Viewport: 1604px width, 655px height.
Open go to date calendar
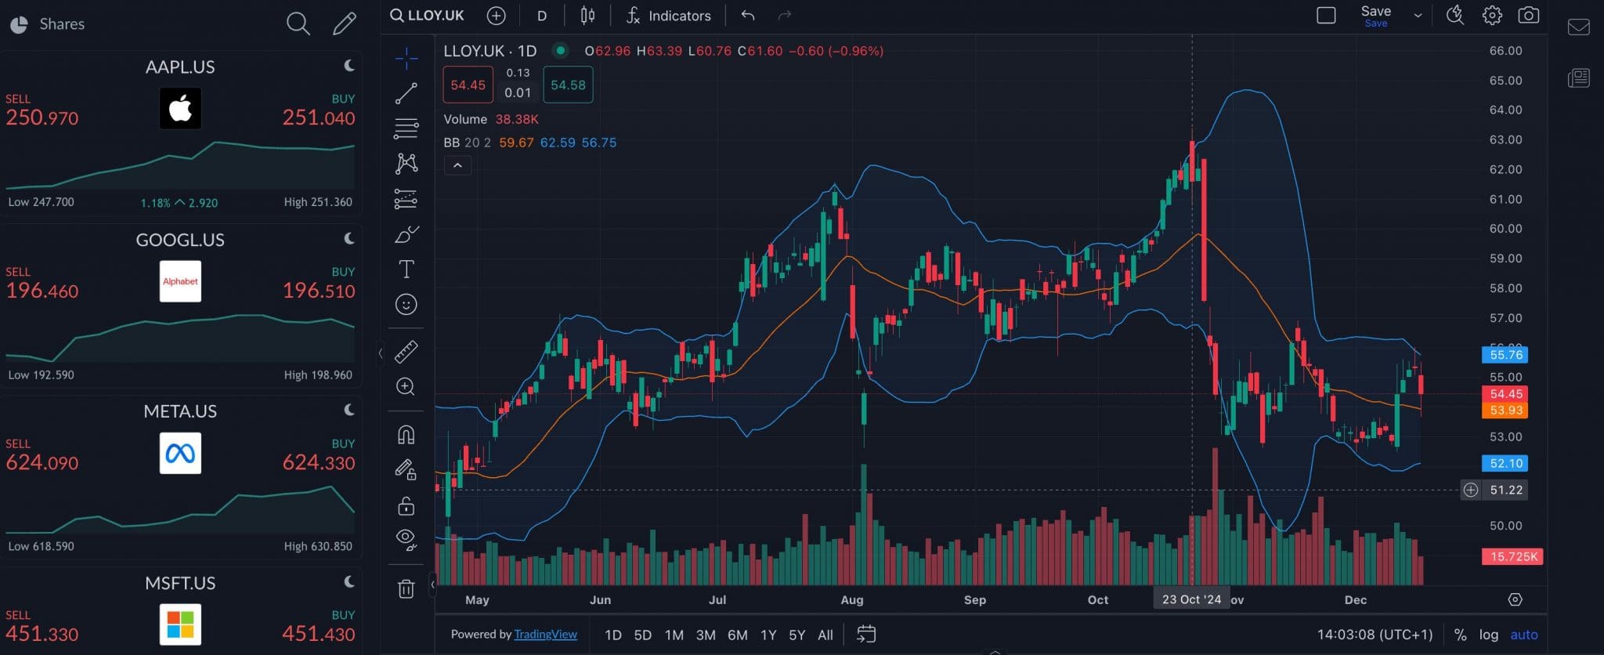865,635
